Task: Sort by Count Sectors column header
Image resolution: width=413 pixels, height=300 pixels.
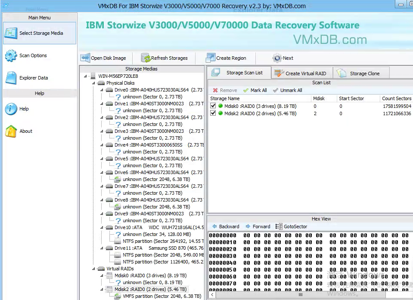Action: pos(396,98)
